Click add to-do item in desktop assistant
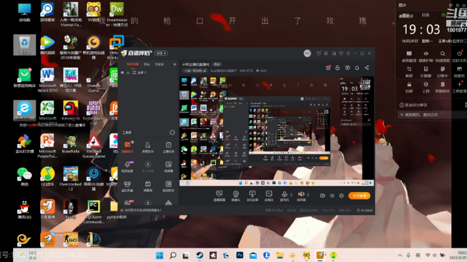The width and height of the screenshot is (467, 262). tap(413, 105)
